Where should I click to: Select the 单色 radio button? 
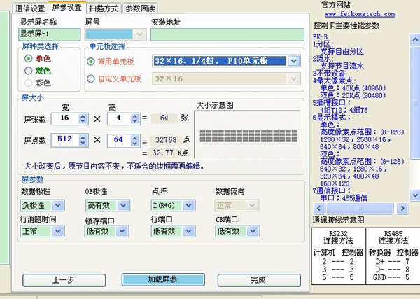point(29,58)
